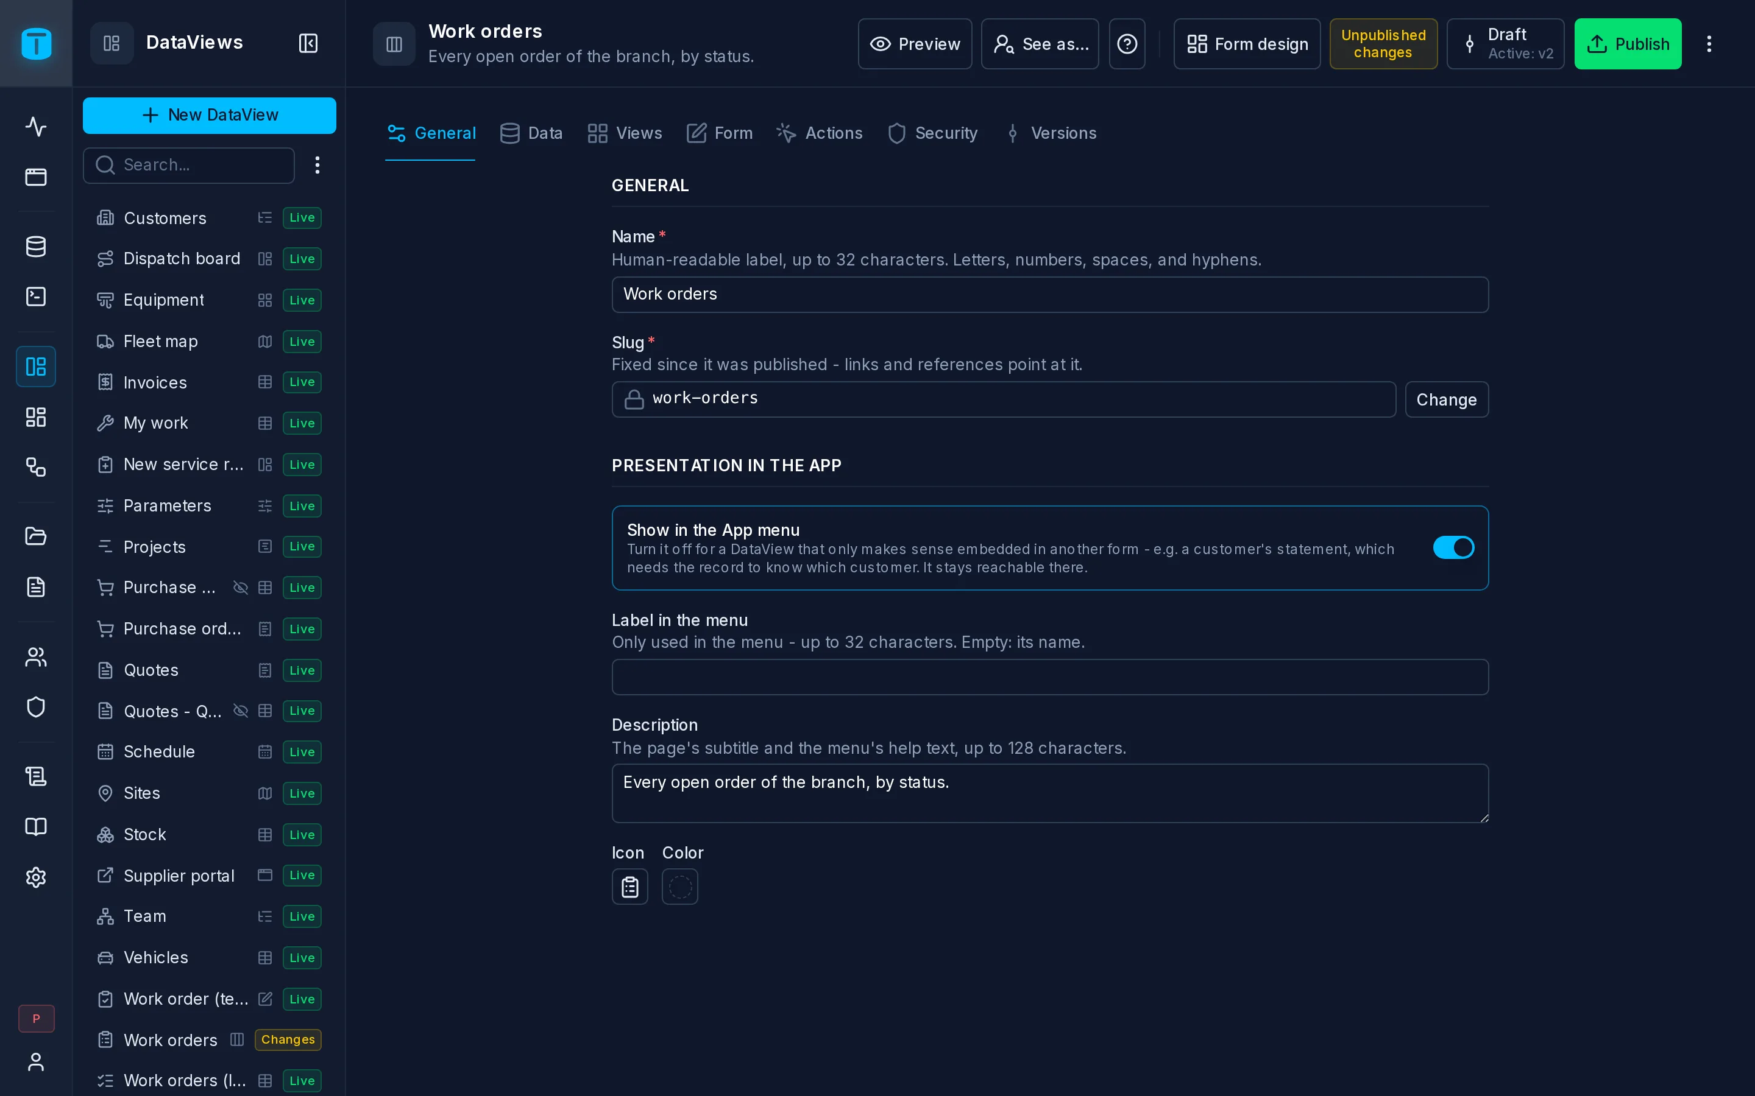
Task: Click the Name input with Work orders
Action: 1050,294
